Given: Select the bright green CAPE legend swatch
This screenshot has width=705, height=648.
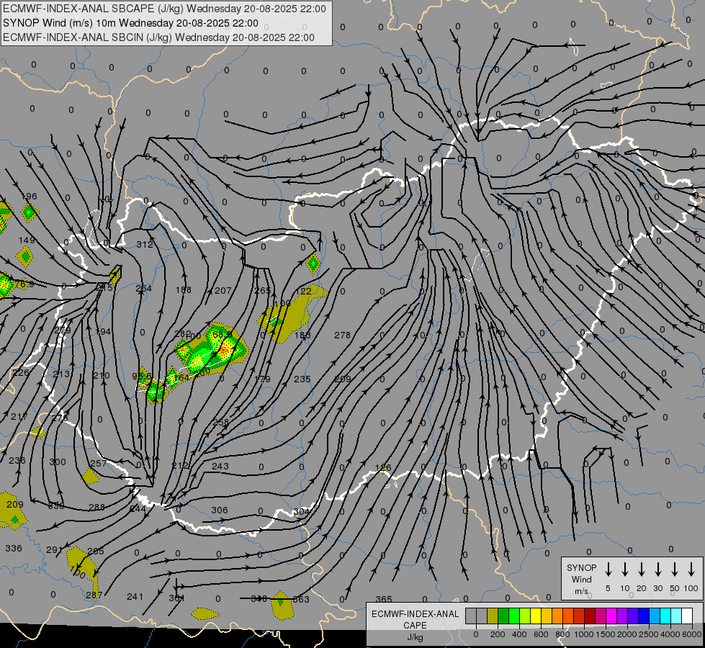Looking at the screenshot, I should tap(514, 616).
